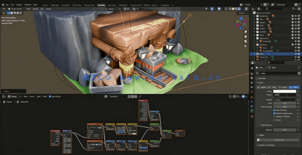
Task: Open the Render properties tab icon
Action: [x=252, y=74]
